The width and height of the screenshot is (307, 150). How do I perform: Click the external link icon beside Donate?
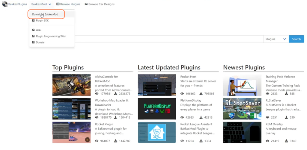[33, 42]
